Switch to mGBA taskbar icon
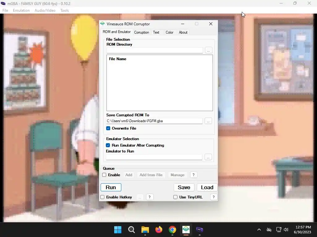 200,230
